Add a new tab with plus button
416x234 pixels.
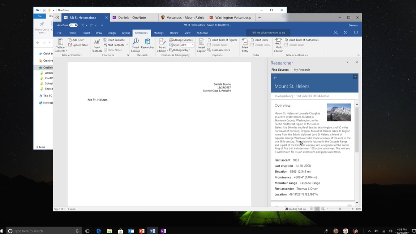coord(260,17)
